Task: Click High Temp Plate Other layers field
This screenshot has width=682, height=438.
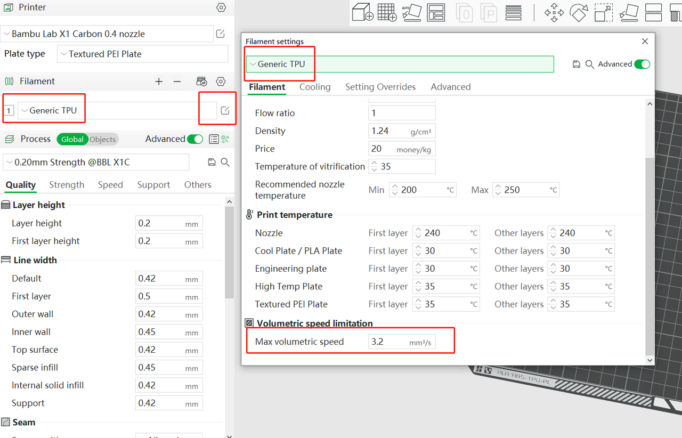Action: [581, 286]
